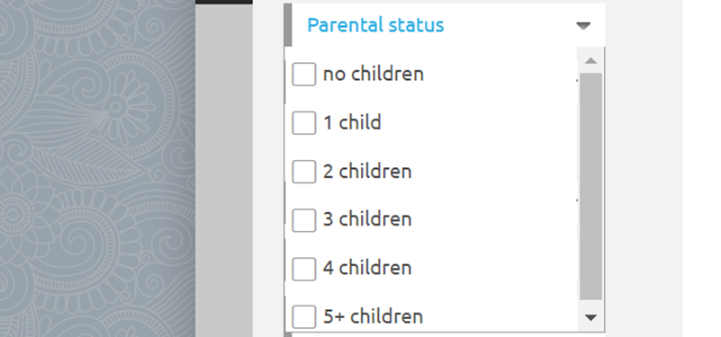Image resolution: width=721 pixels, height=337 pixels.
Task: Tick the 1 child checkbox
Action: tap(304, 123)
